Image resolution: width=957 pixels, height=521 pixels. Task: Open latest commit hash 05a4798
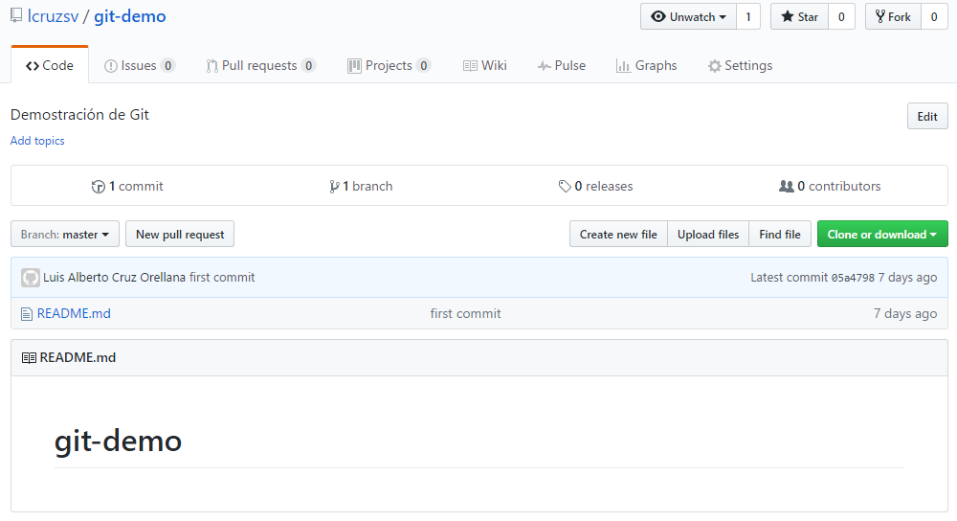pyautogui.click(x=853, y=278)
